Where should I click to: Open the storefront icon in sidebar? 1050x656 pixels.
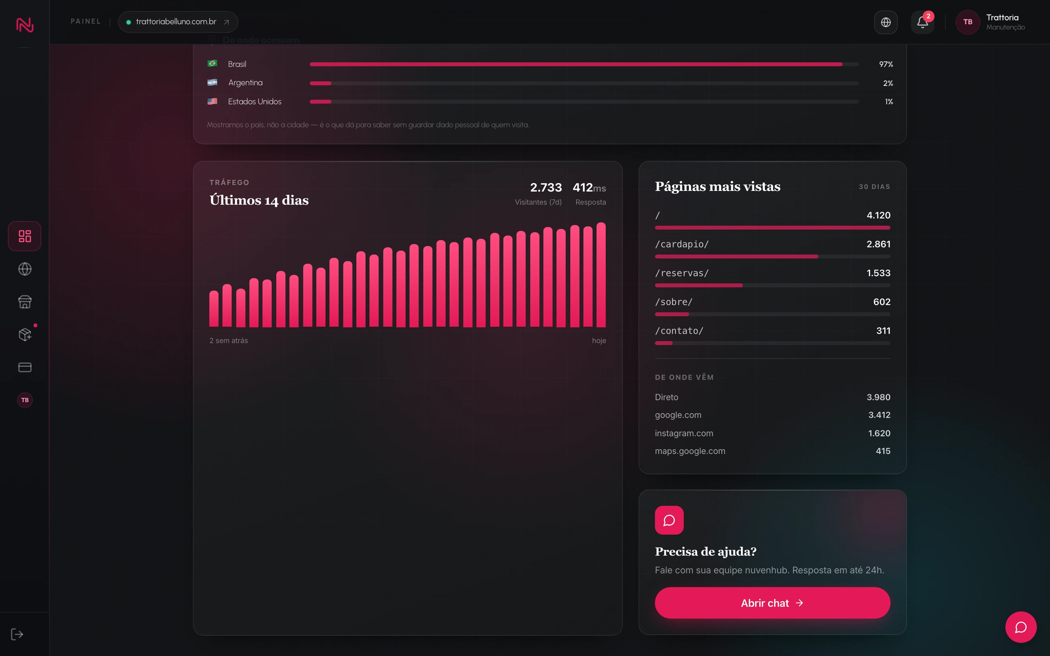pyautogui.click(x=25, y=302)
